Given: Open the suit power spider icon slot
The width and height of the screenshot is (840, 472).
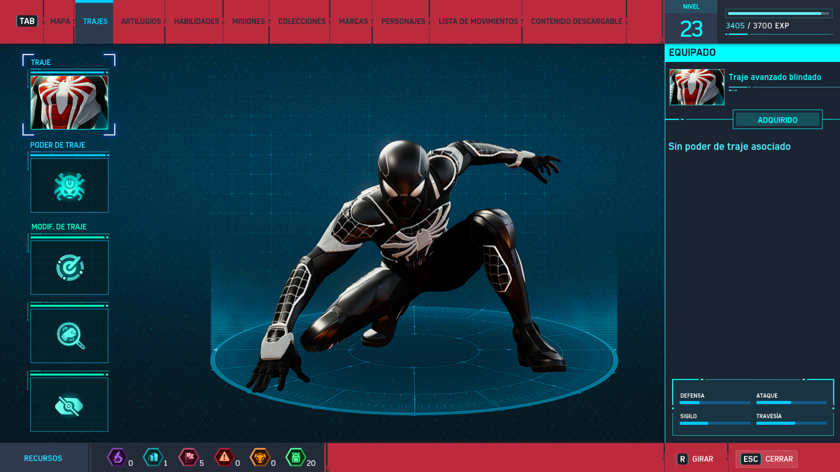Looking at the screenshot, I should pyautogui.click(x=70, y=185).
